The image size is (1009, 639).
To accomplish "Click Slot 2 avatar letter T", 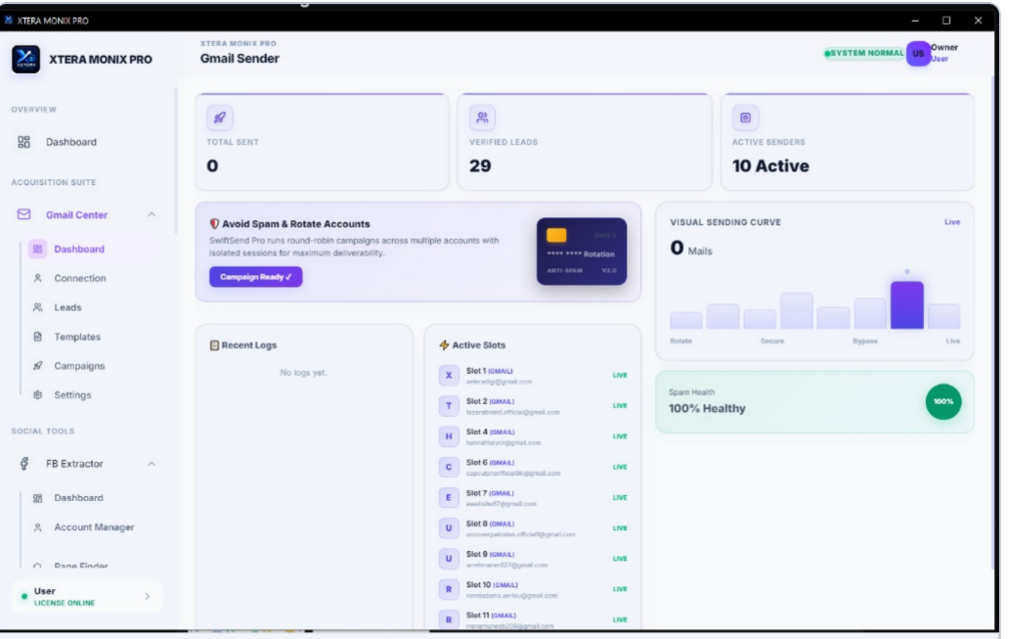I will click(x=449, y=406).
